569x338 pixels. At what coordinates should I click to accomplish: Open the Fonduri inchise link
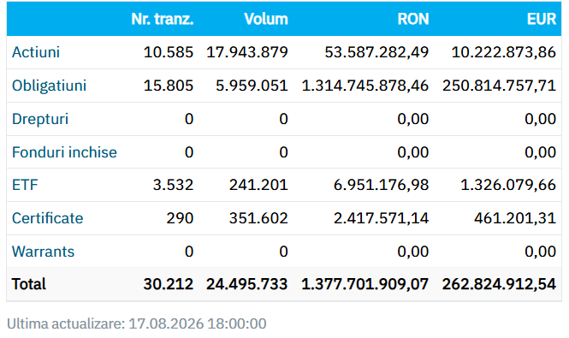[x=64, y=152]
